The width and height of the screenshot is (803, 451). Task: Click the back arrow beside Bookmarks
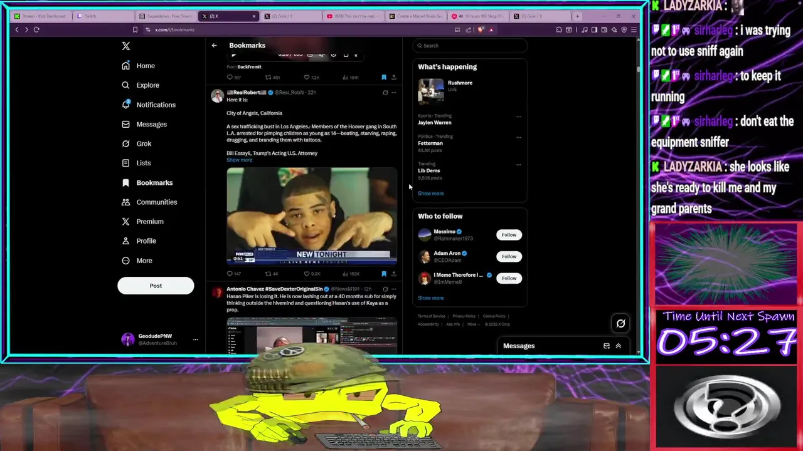tap(214, 45)
